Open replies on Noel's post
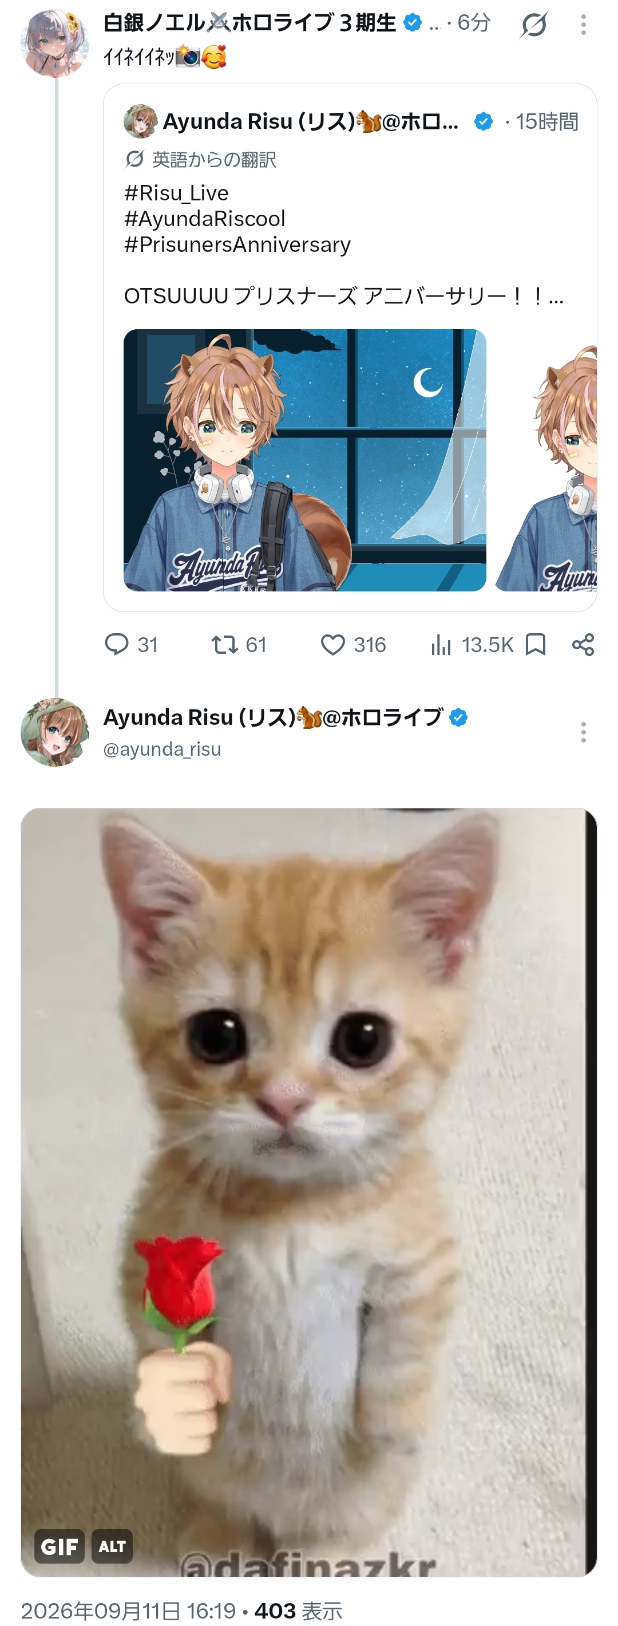The width and height of the screenshot is (618, 1626). (x=130, y=645)
